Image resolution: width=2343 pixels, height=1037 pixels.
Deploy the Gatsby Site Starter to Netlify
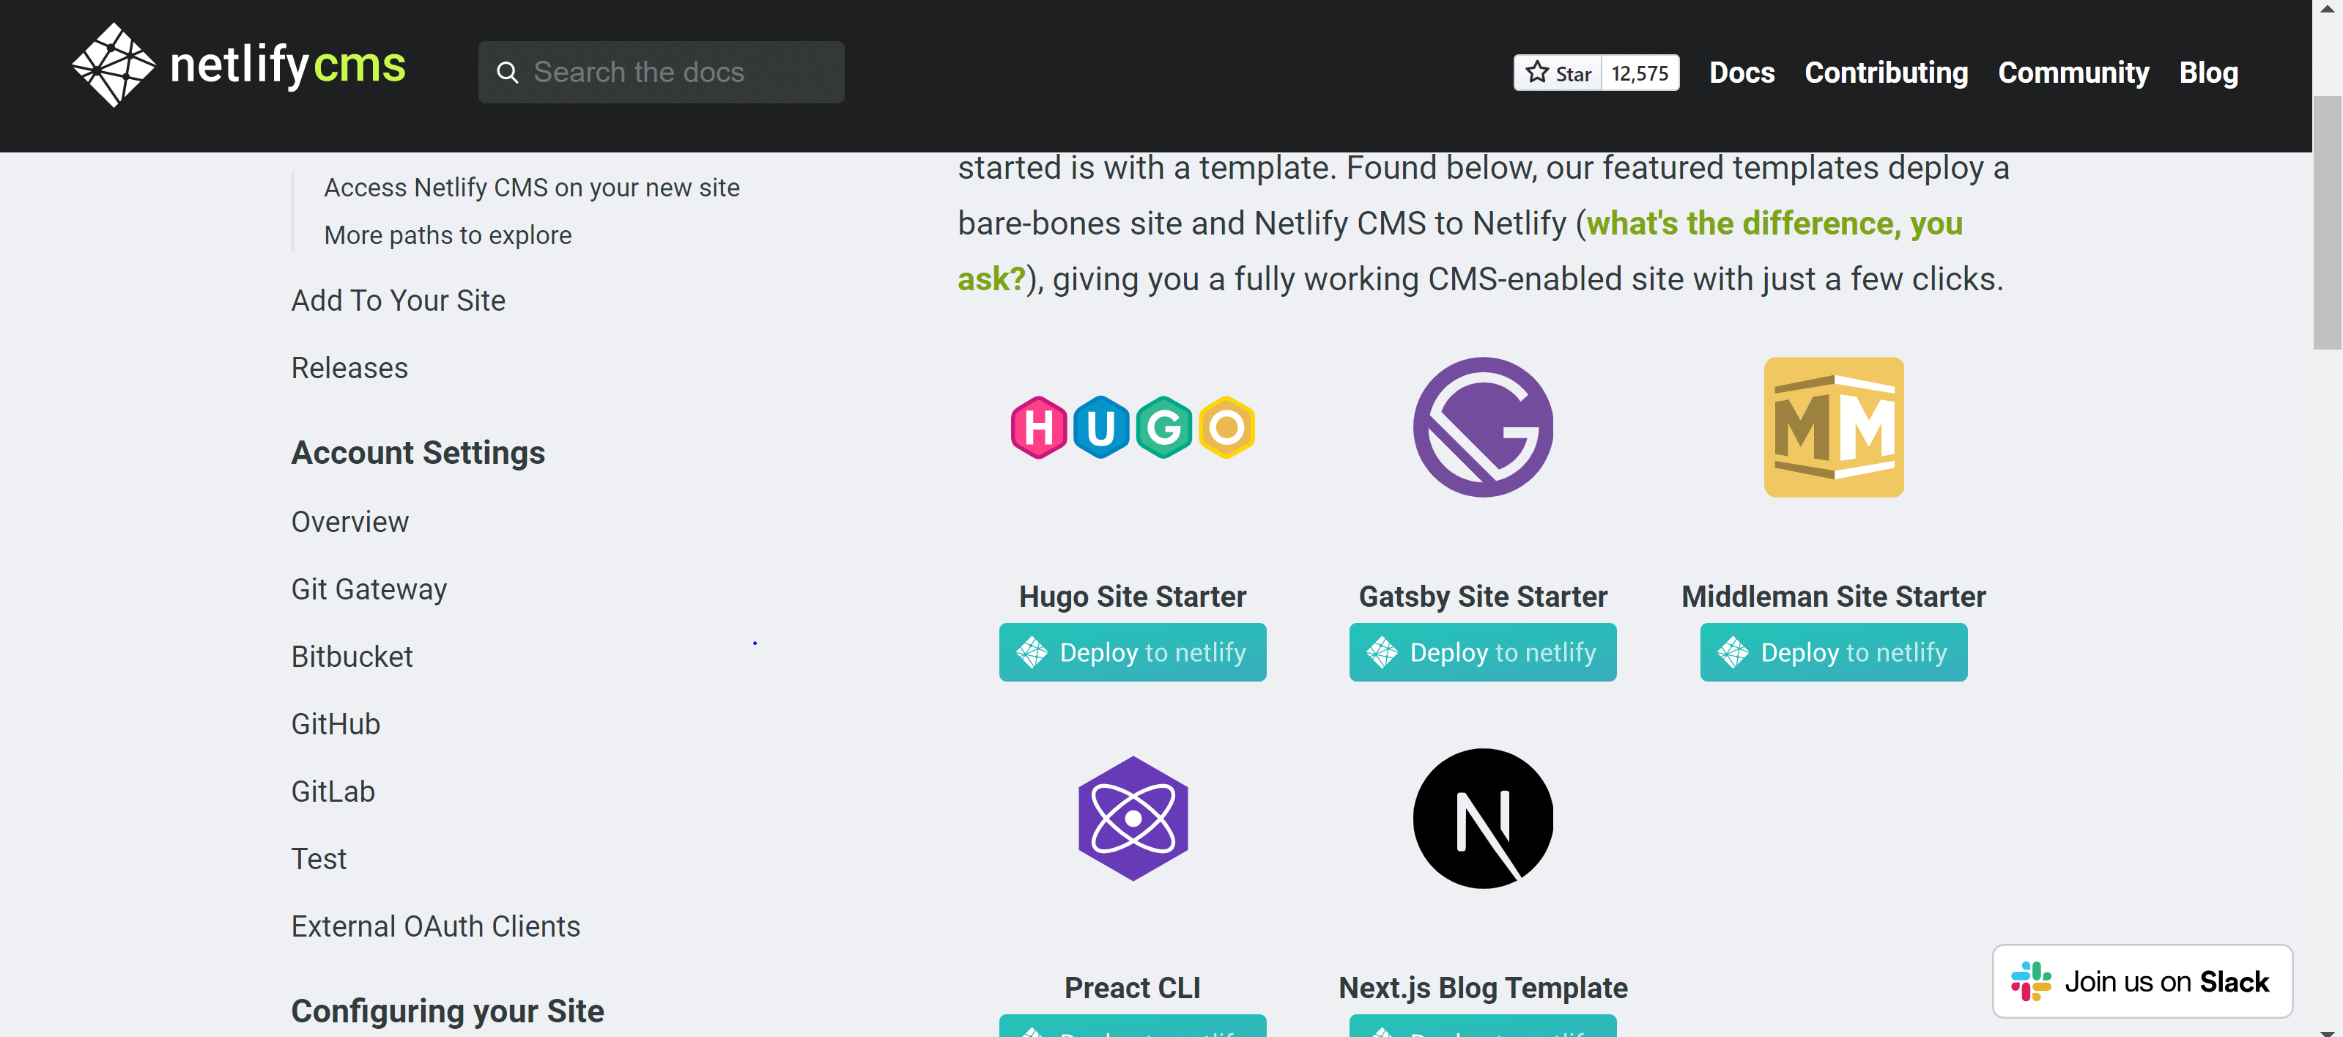tap(1483, 652)
